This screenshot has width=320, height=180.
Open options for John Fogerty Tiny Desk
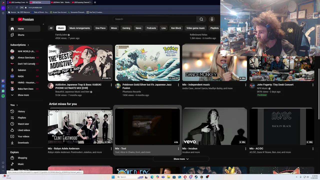point(313,85)
